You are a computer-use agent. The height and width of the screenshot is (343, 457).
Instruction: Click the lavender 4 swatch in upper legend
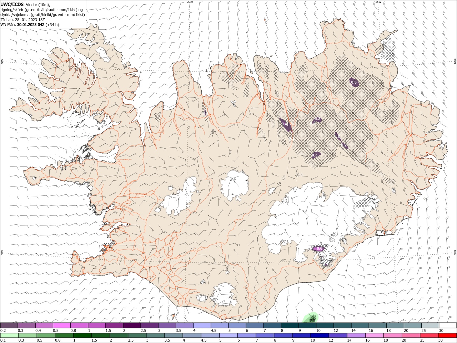(202, 325)
